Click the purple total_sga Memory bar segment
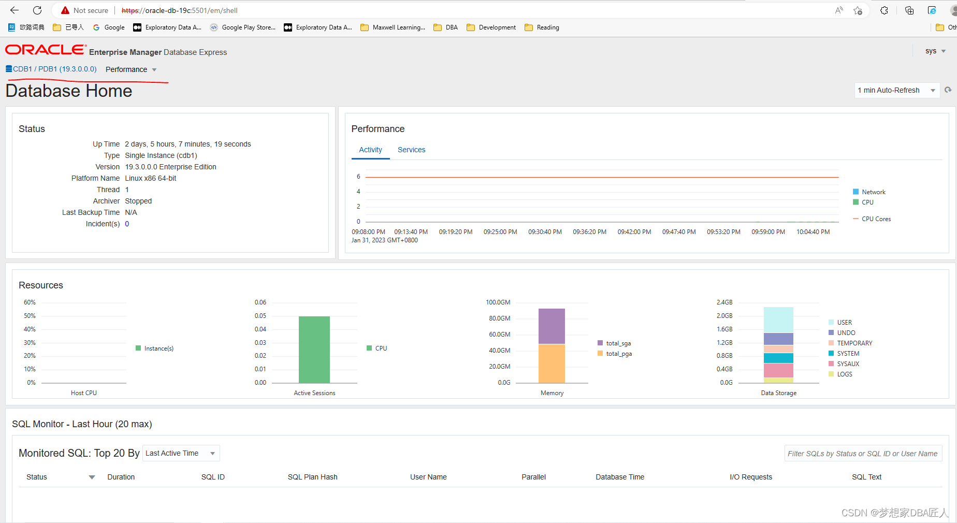 [x=552, y=326]
